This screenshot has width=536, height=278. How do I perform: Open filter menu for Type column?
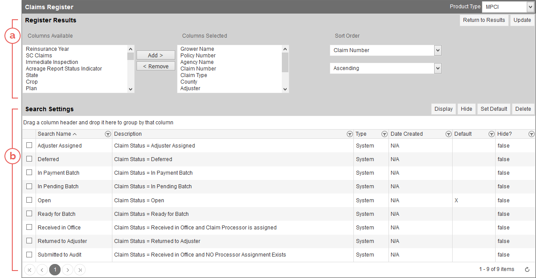384,134
